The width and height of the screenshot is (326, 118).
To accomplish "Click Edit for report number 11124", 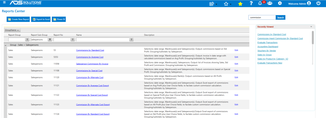I will point(236,114).
